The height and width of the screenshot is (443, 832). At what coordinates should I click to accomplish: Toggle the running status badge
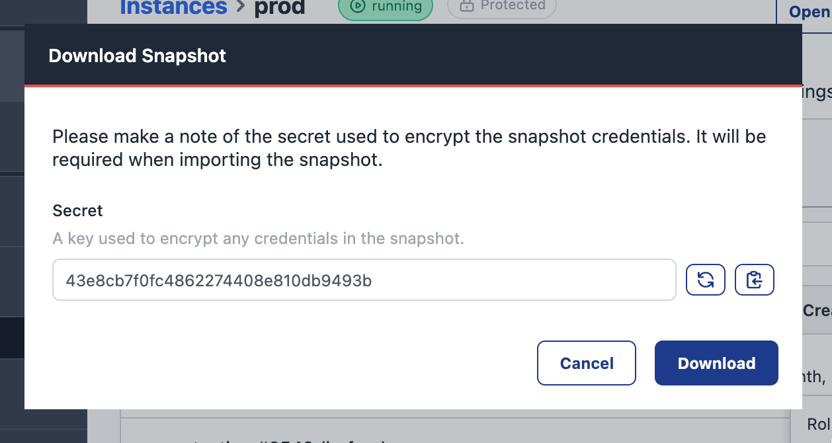(386, 5)
